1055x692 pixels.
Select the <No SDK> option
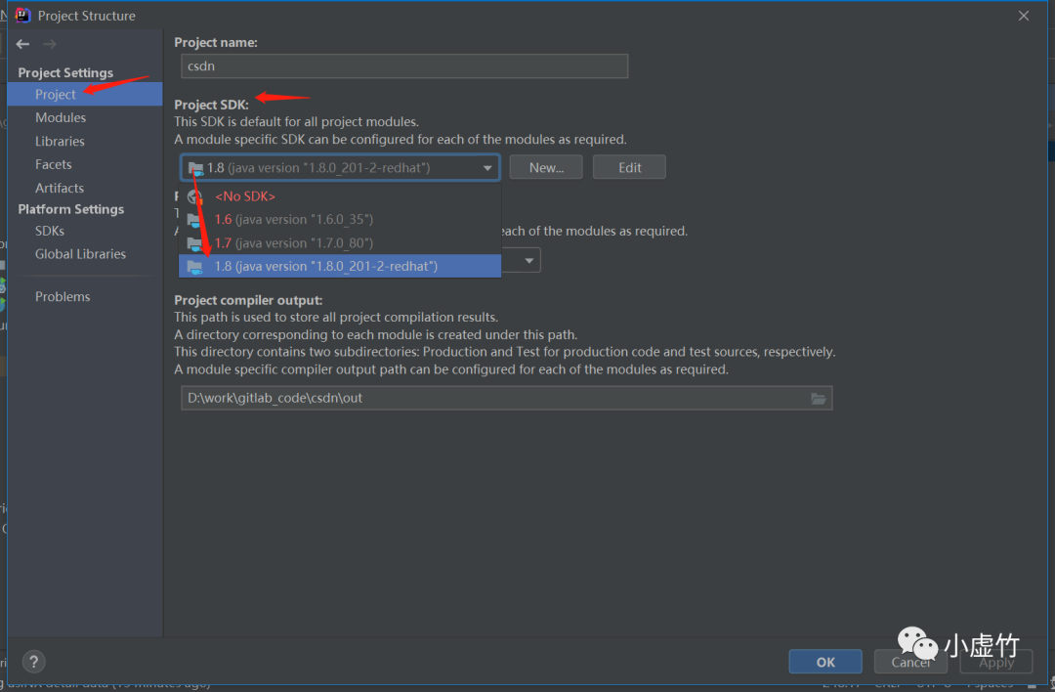pyautogui.click(x=245, y=196)
